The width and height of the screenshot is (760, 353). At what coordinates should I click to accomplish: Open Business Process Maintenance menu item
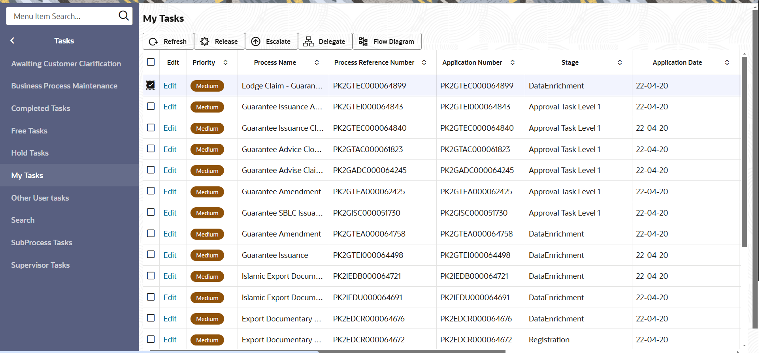click(x=64, y=86)
